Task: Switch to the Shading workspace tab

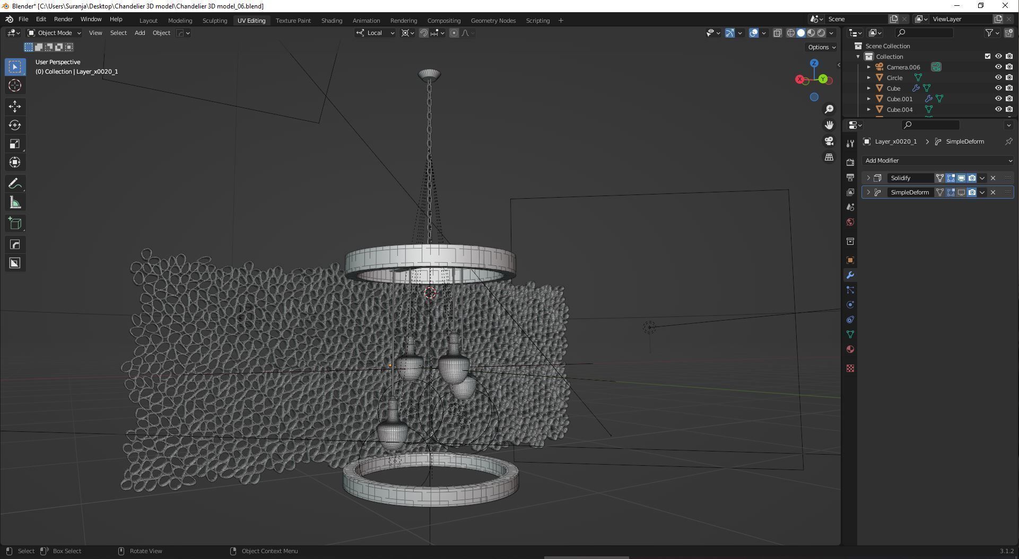Action: (332, 21)
